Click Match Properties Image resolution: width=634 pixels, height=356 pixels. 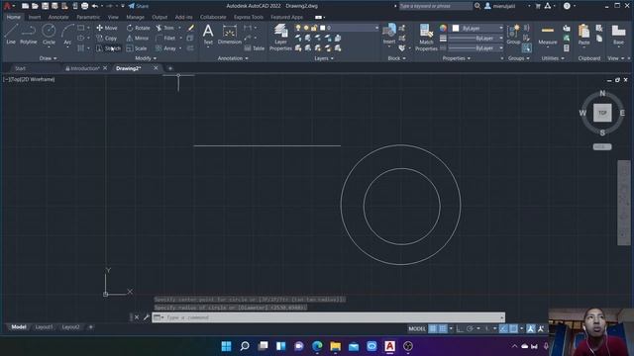(x=426, y=37)
